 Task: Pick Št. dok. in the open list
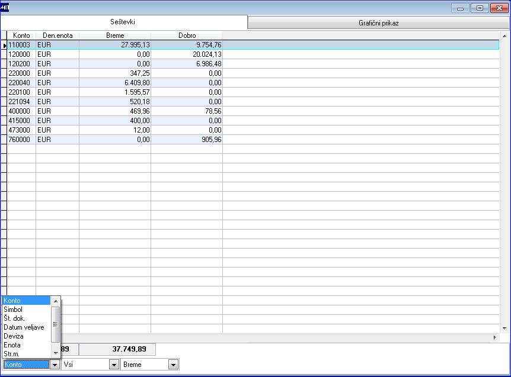pos(27,318)
